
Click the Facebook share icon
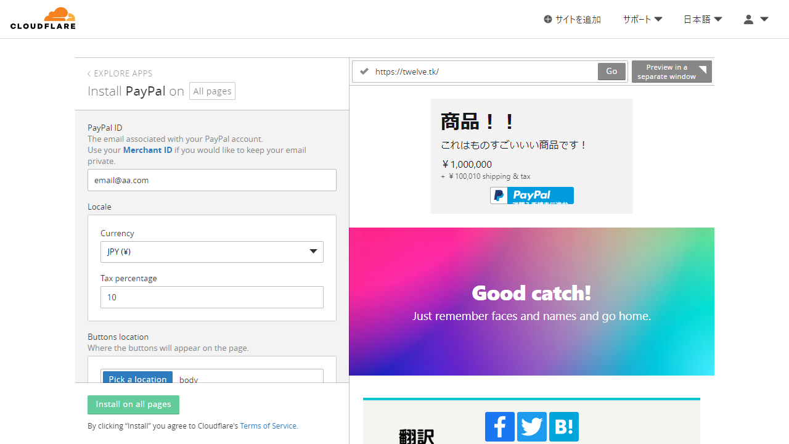click(499, 427)
